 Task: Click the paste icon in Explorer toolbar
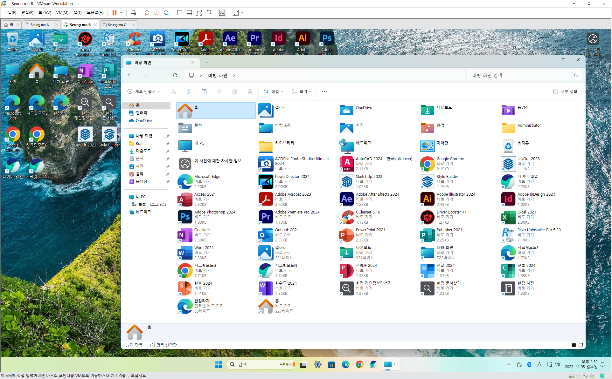(x=204, y=91)
